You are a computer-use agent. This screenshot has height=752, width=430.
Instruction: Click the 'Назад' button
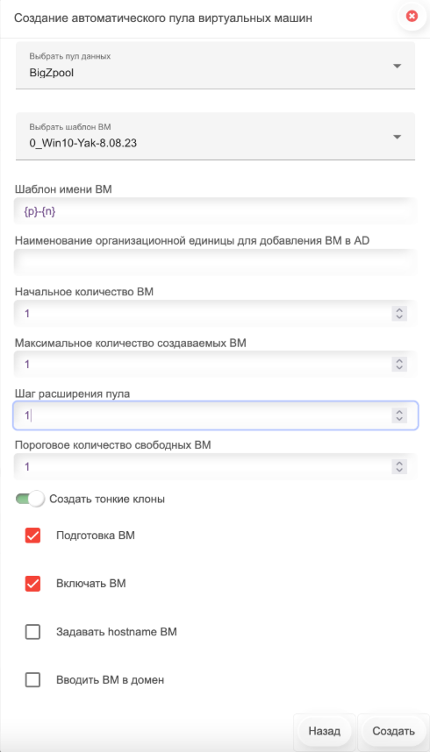325,731
